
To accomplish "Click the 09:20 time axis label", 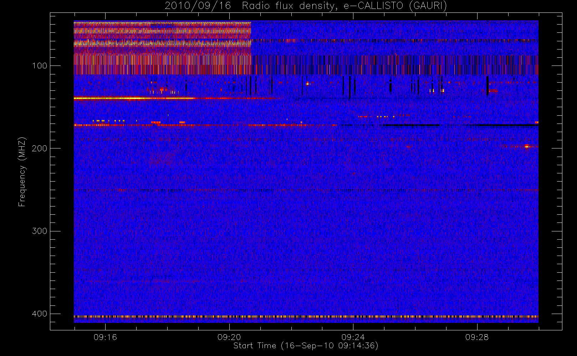I will tap(229, 337).
